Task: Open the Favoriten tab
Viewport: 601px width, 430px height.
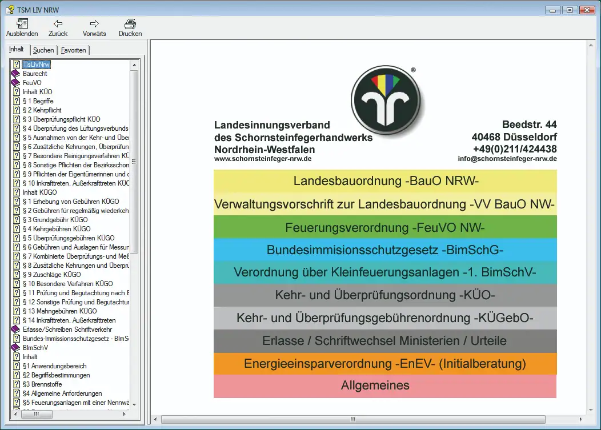Action: point(74,50)
